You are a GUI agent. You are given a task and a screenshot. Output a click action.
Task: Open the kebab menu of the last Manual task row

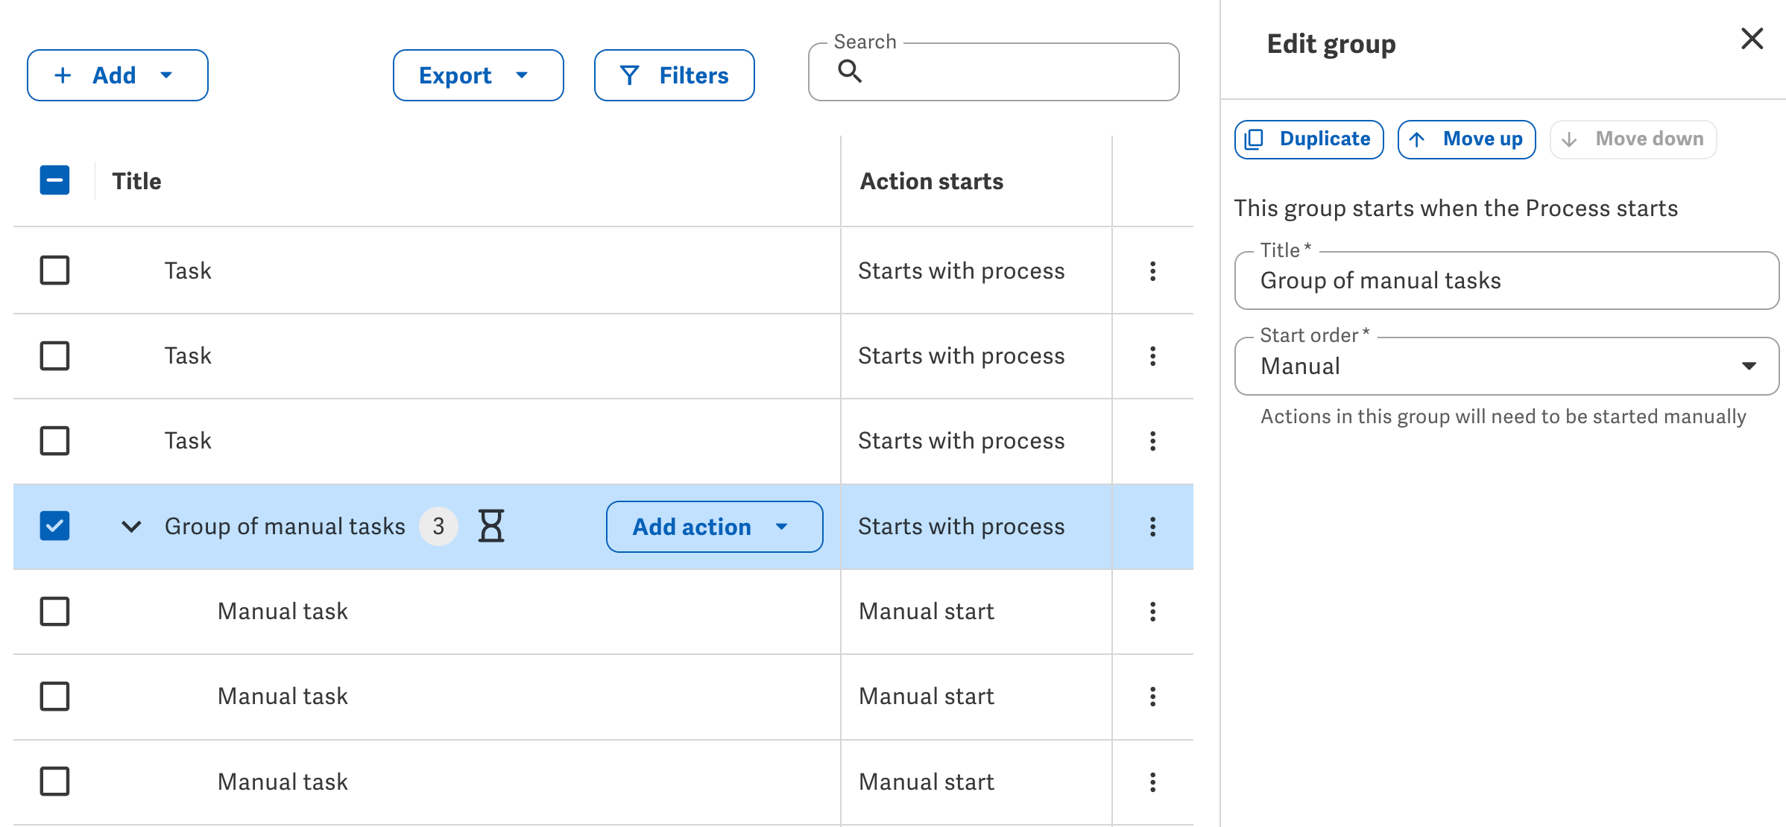click(1153, 782)
